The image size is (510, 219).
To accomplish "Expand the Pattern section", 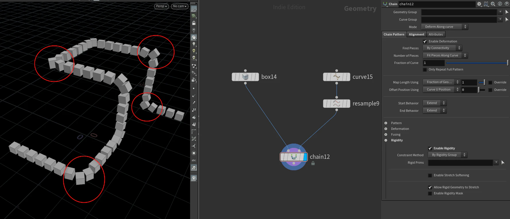I will [x=386, y=123].
